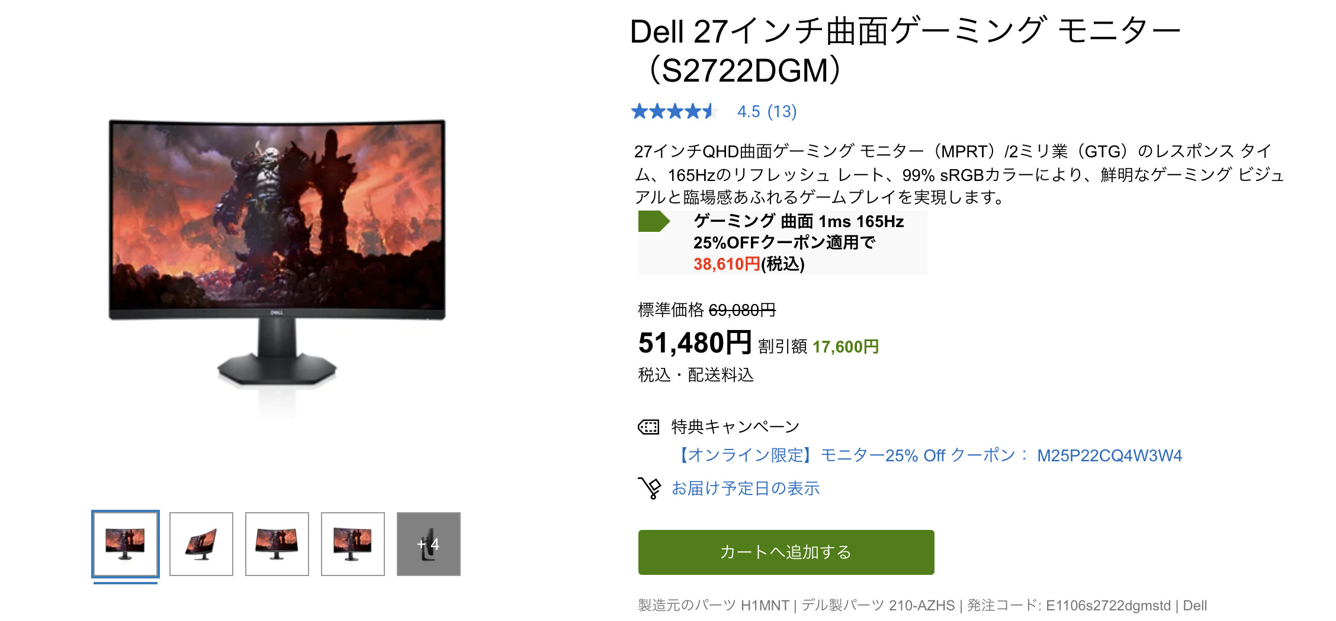The height and width of the screenshot is (621, 1336).
Task: Click the 4.5 rating score text
Action: [749, 111]
